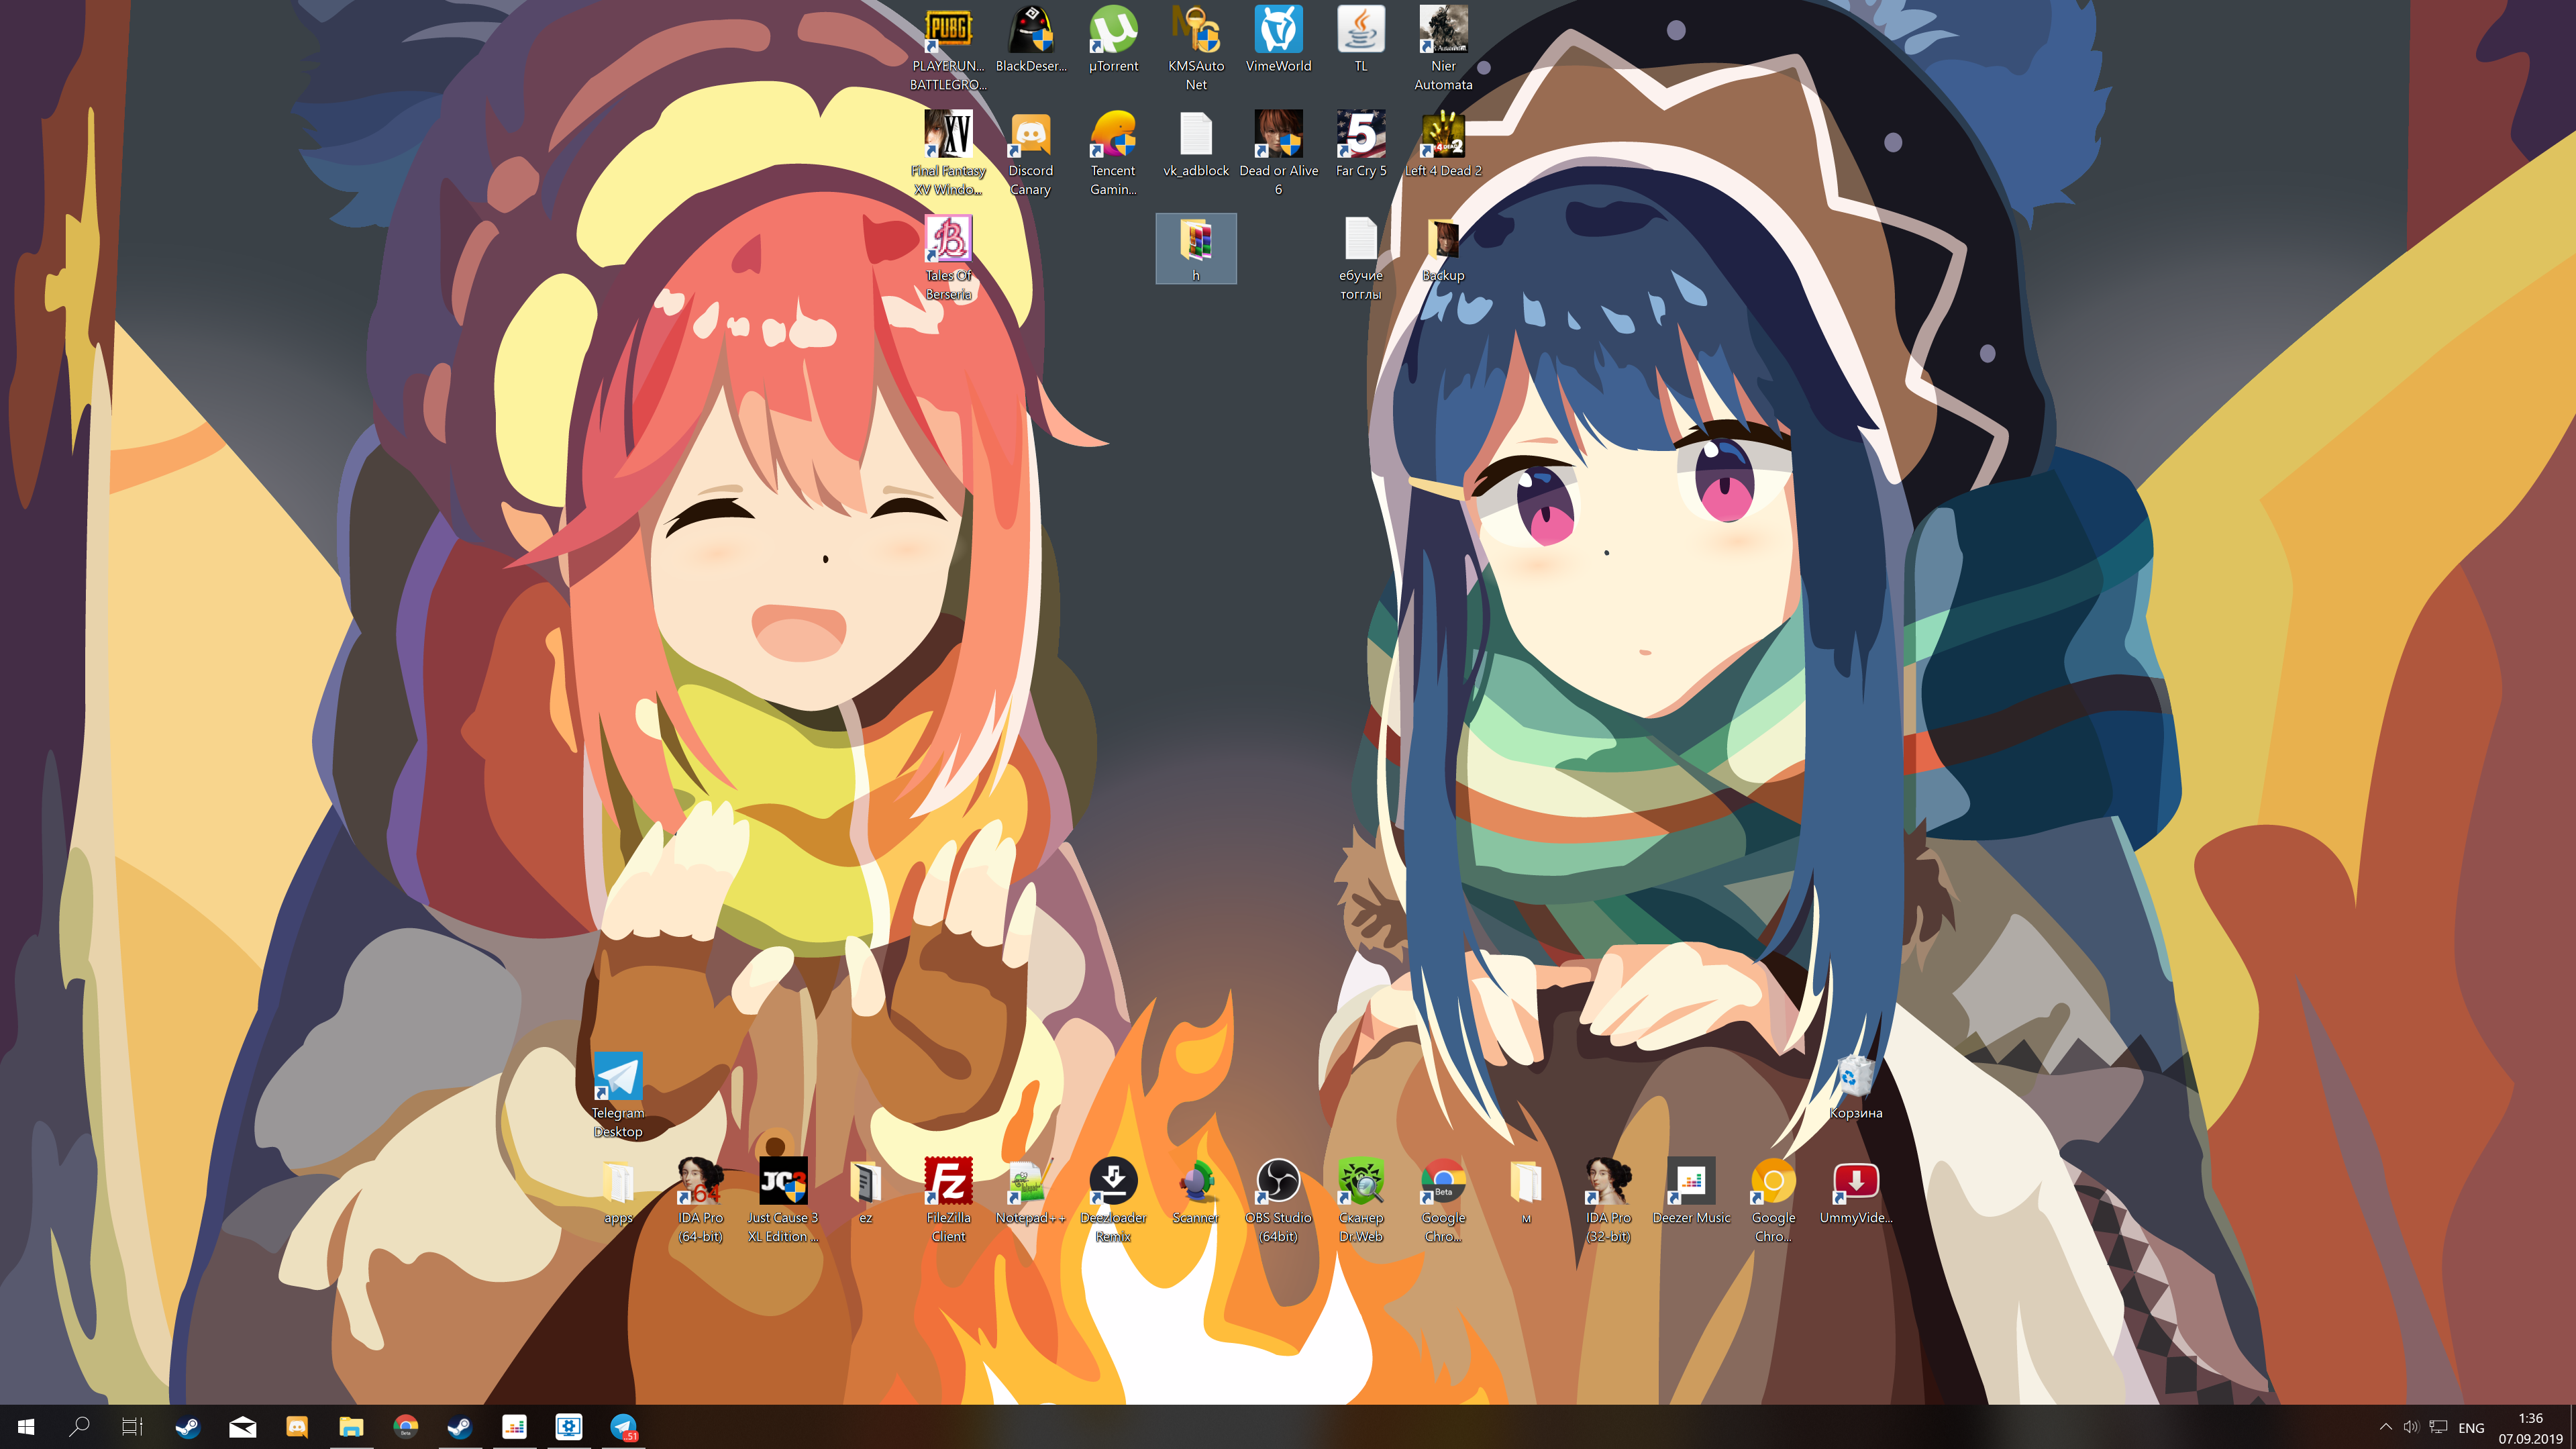The height and width of the screenshot is (1449, 2576).
Task: Open the volume speaker control
Action: click(x=2411, y=1427)
